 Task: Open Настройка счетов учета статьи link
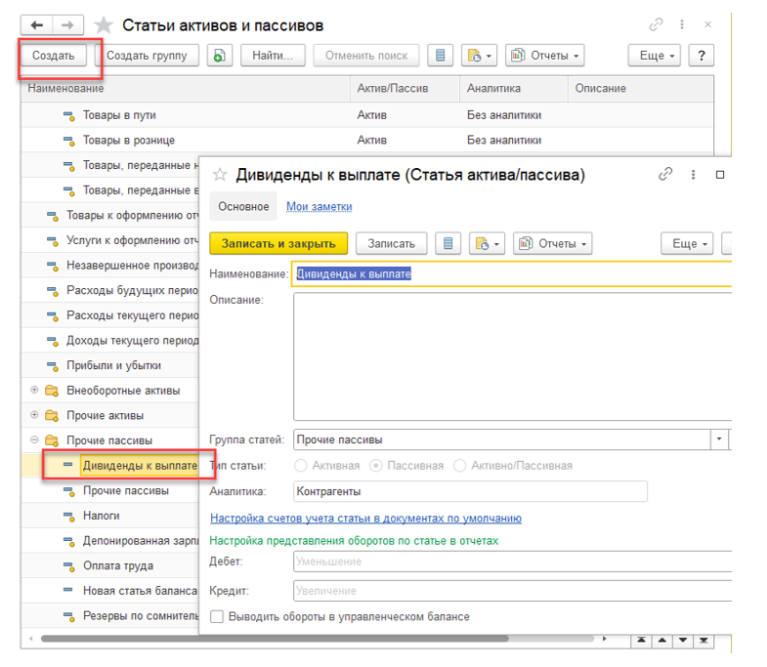[x=365, y=519]
